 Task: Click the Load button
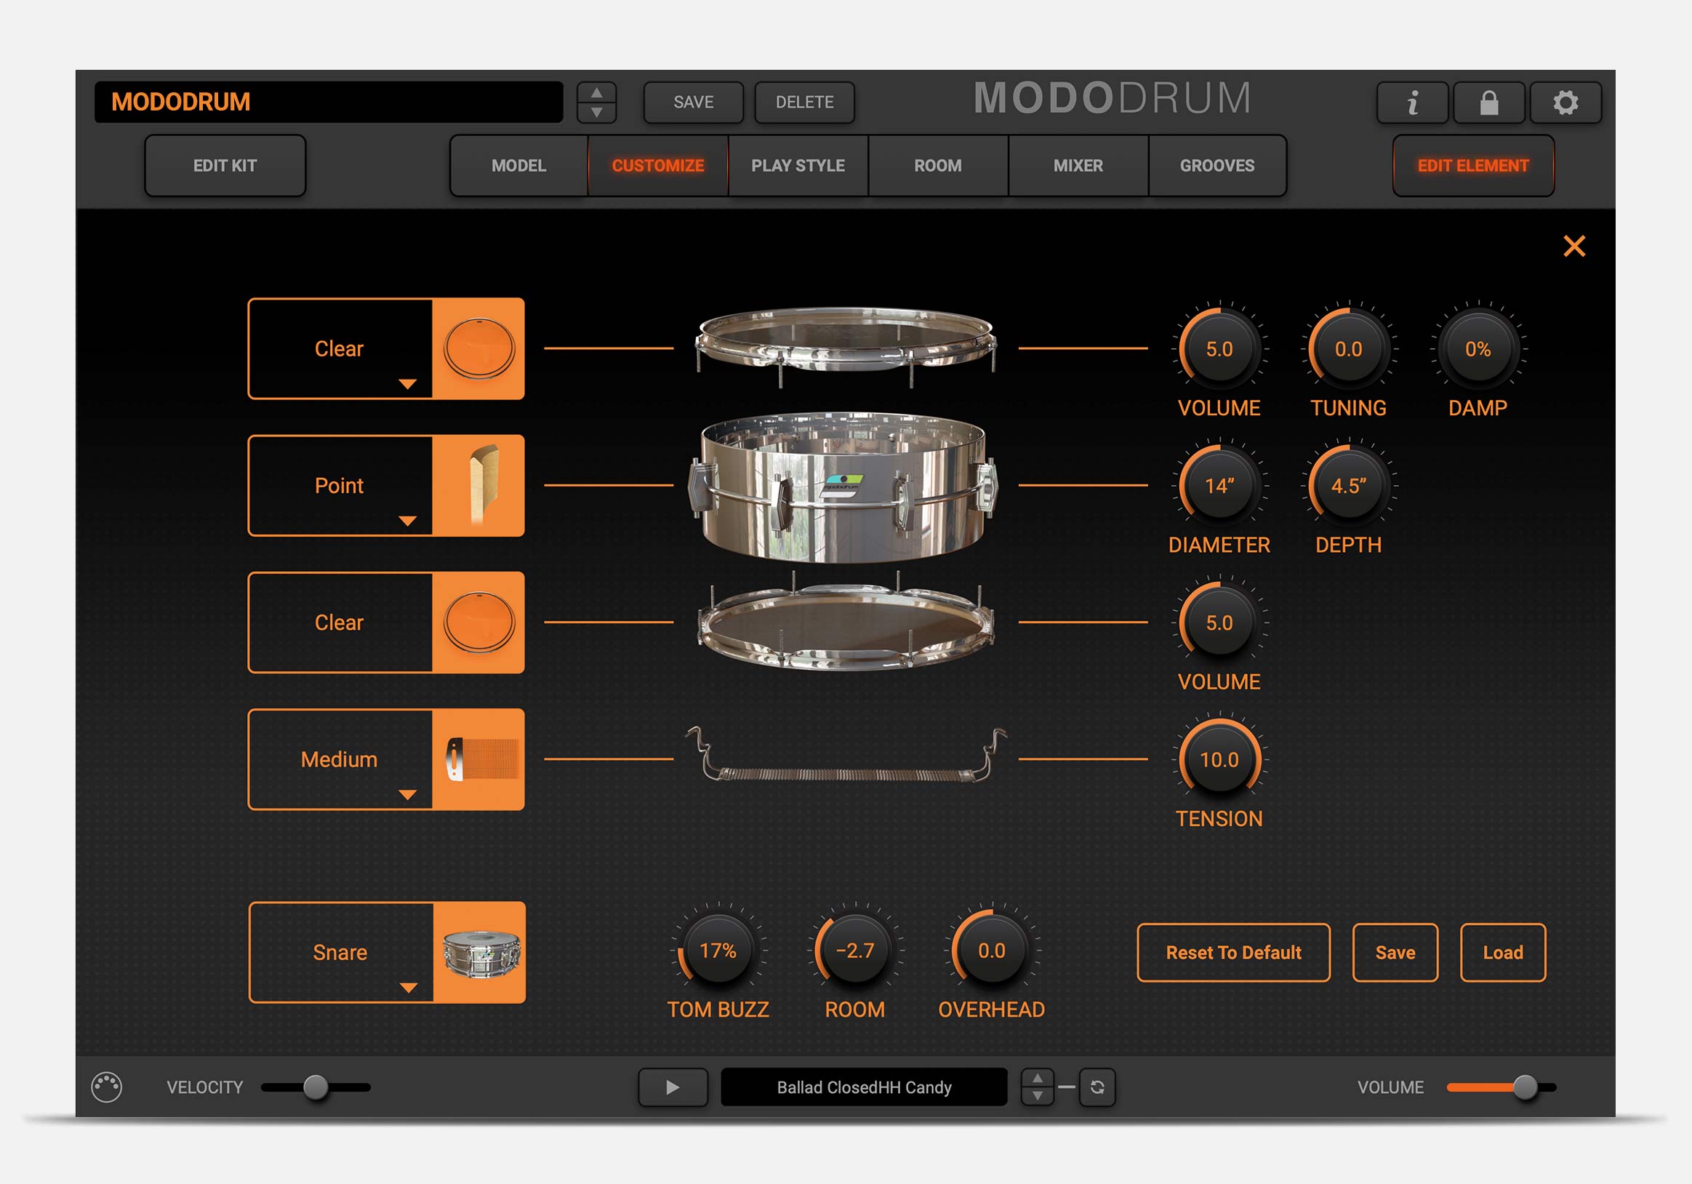[1502, 953]
